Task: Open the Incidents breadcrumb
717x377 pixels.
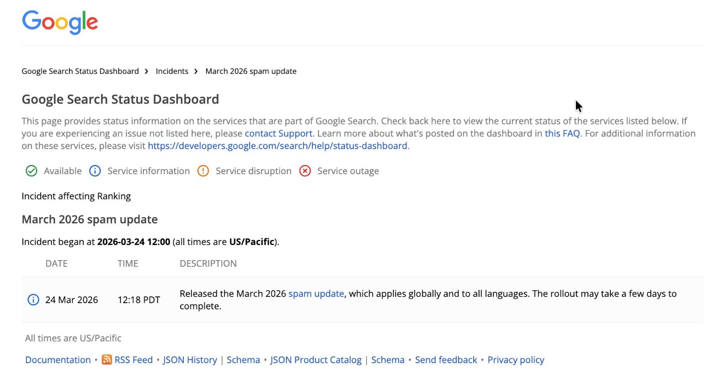Action: (x=172, y=71)
